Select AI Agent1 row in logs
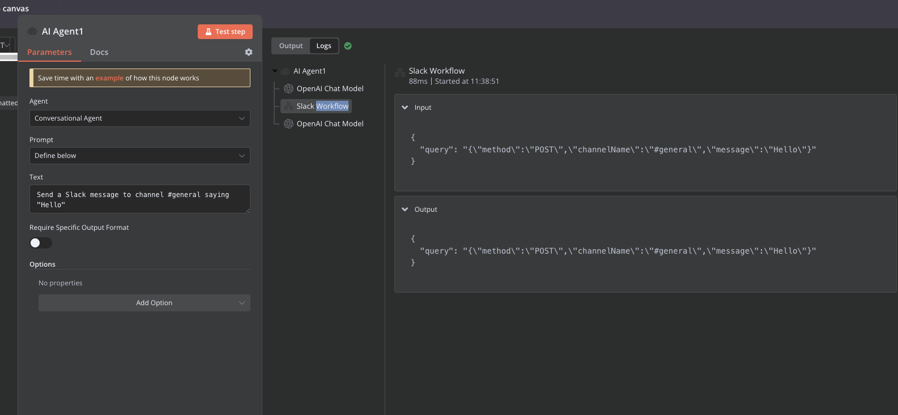 [x=303, y=71]
